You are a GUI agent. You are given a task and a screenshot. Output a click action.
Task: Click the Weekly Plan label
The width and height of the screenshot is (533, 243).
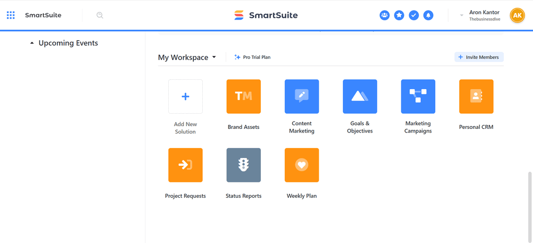302,196
